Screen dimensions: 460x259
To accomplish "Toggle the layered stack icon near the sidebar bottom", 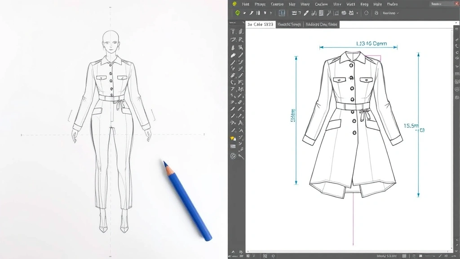I will [x=233, y=146].
